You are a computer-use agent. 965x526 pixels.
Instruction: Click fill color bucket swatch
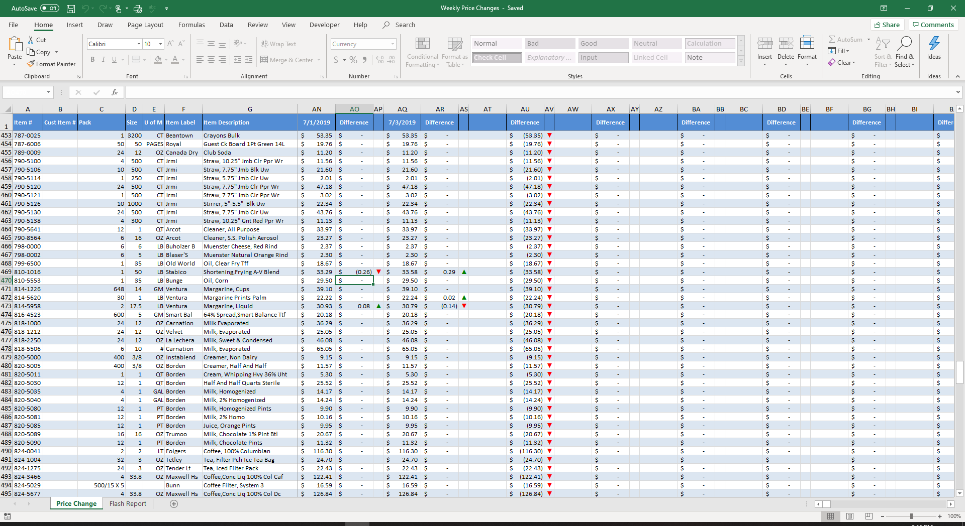(158, 60)
